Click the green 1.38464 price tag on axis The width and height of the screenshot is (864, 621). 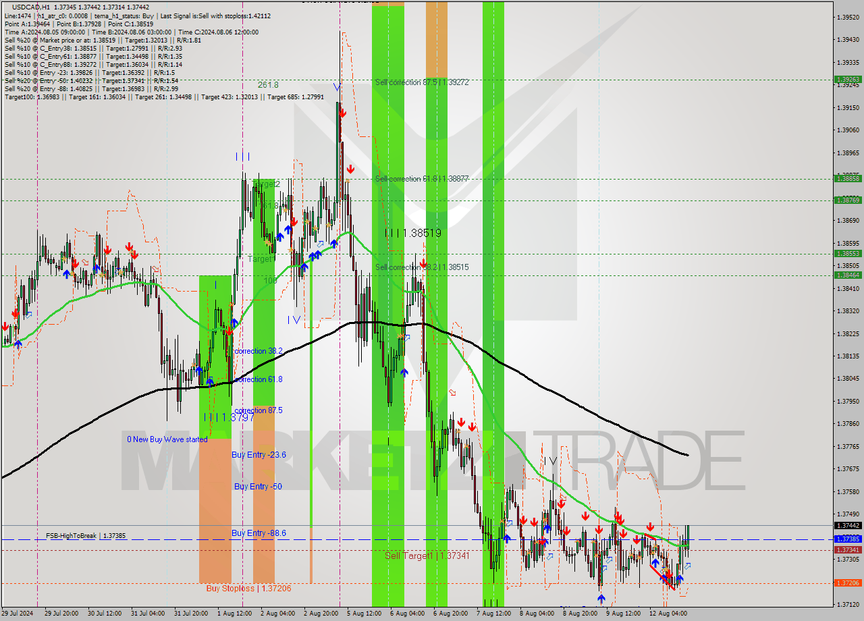point(848,275)
